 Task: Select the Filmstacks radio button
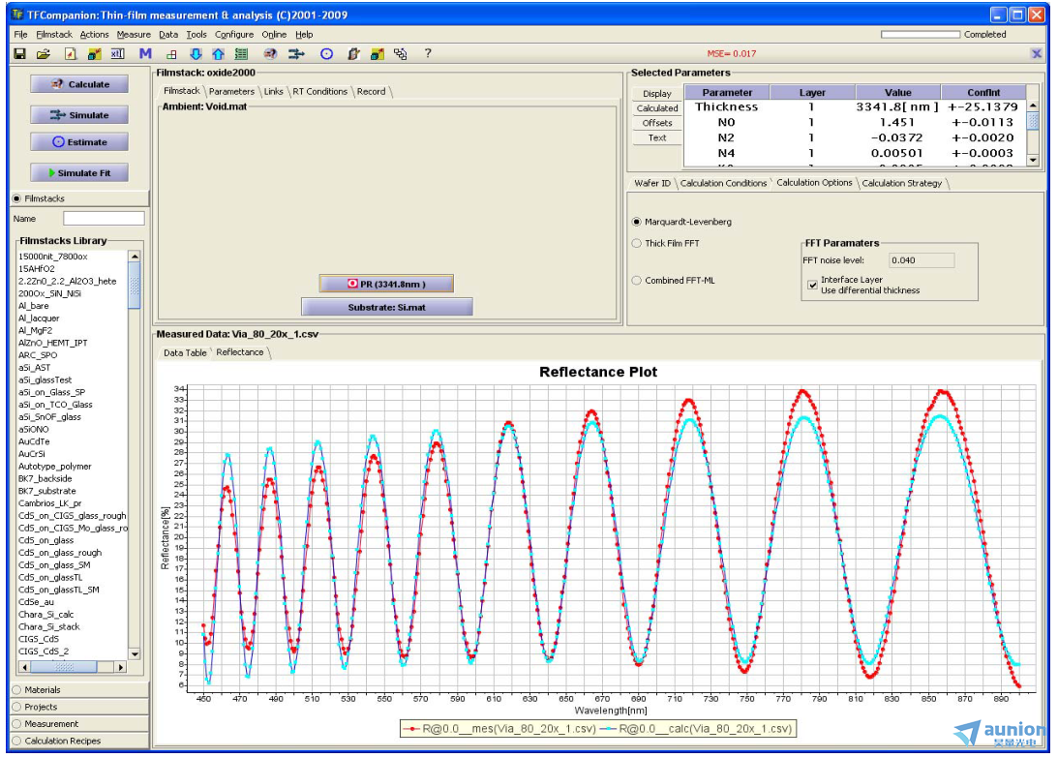click(x=16, y=198)
